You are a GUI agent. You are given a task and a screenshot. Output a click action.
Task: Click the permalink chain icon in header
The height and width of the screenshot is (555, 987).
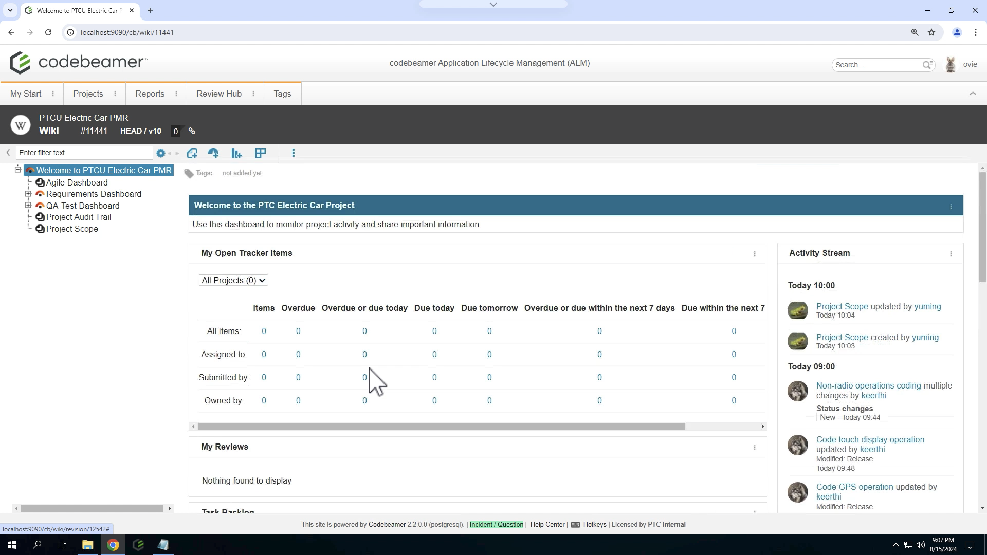click(192, 131)
